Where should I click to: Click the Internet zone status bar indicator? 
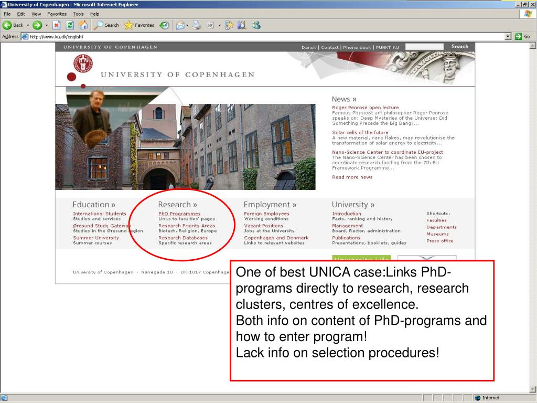[487, 398]
